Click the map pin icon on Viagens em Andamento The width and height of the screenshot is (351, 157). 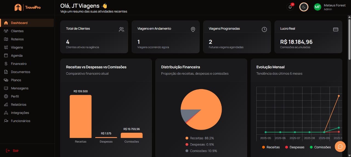(x=193, y=29)
